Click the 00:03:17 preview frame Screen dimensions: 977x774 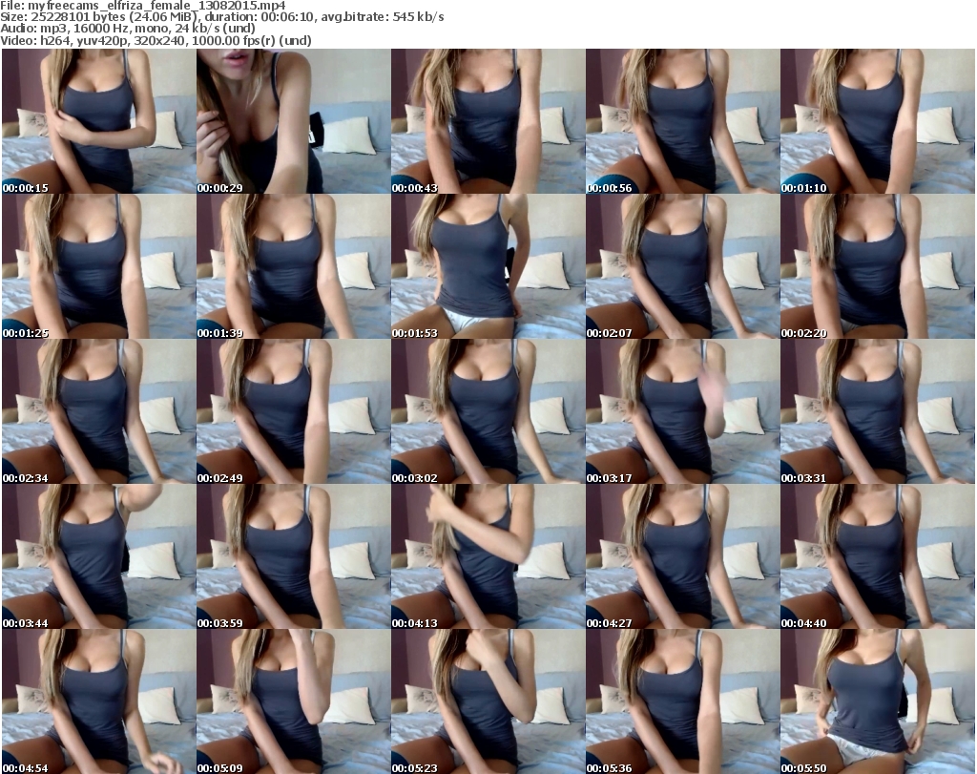[682, 412]
